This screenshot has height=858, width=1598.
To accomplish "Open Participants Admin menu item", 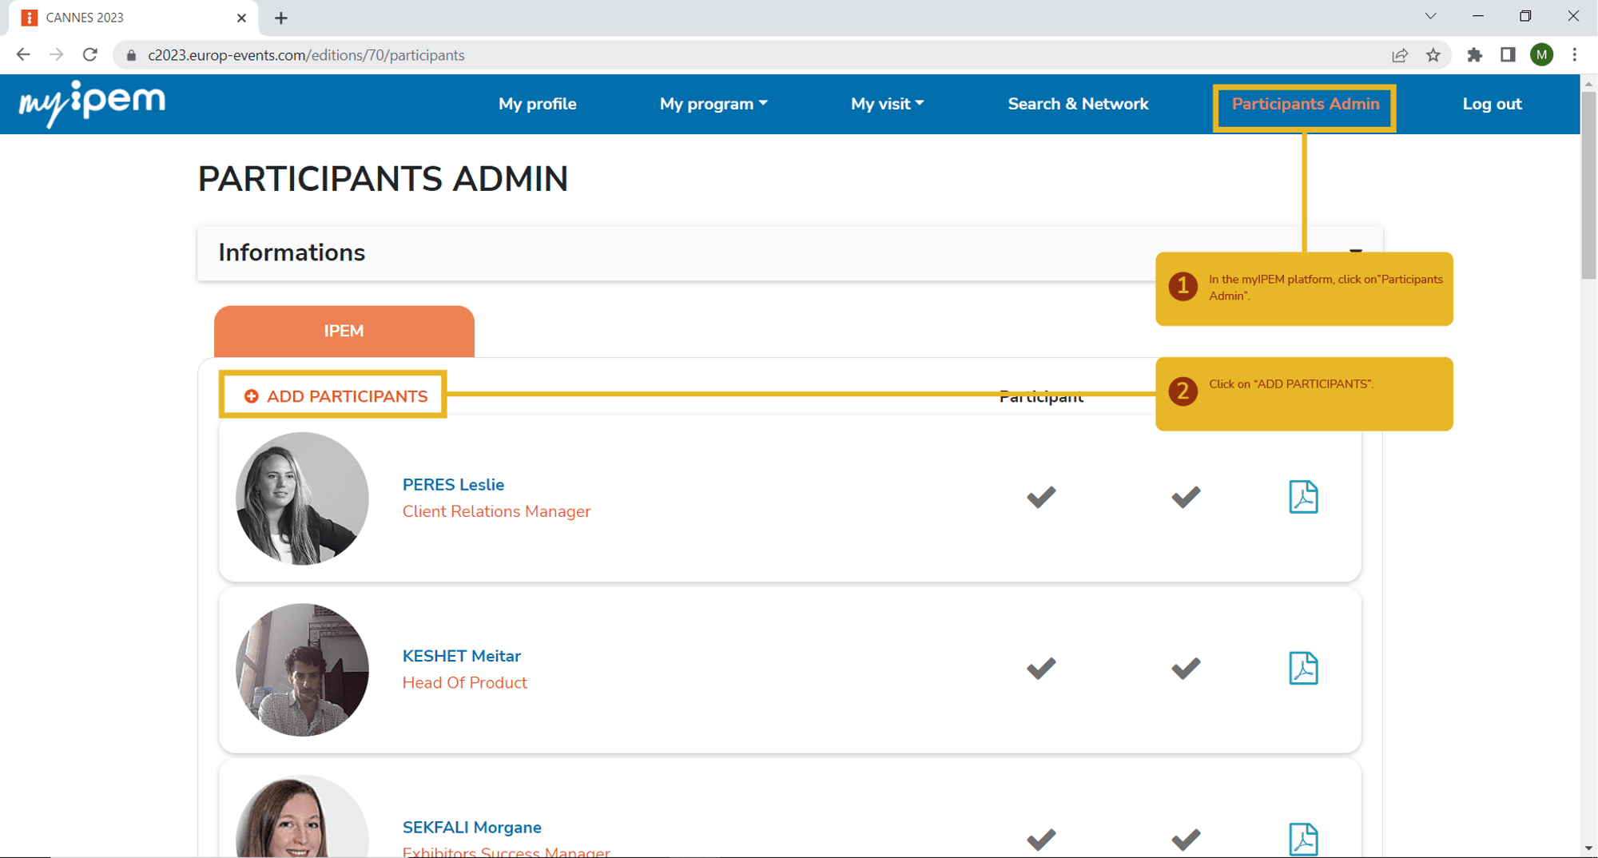I will tap(1305, 104).
